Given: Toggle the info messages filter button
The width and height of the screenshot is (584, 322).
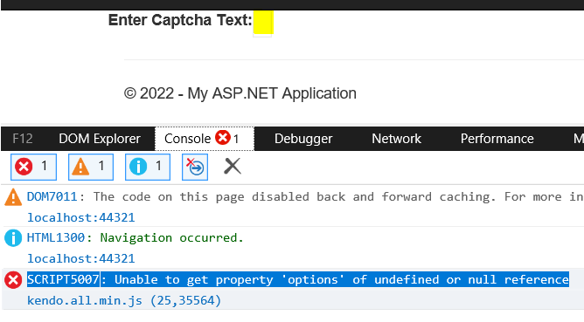Looking at the screenshot, I should (x=148, y=167).
